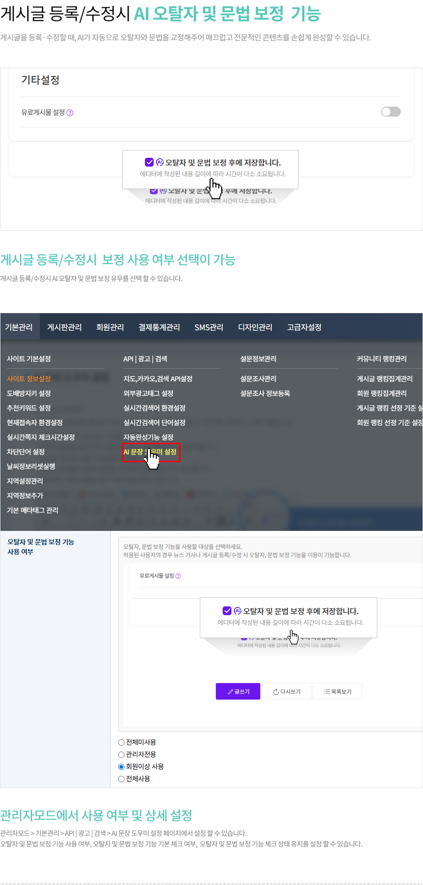Select the AI 문장 도우미 설정 menu link
This screenshot has width=423, height=885.
[x=150, y=452]
